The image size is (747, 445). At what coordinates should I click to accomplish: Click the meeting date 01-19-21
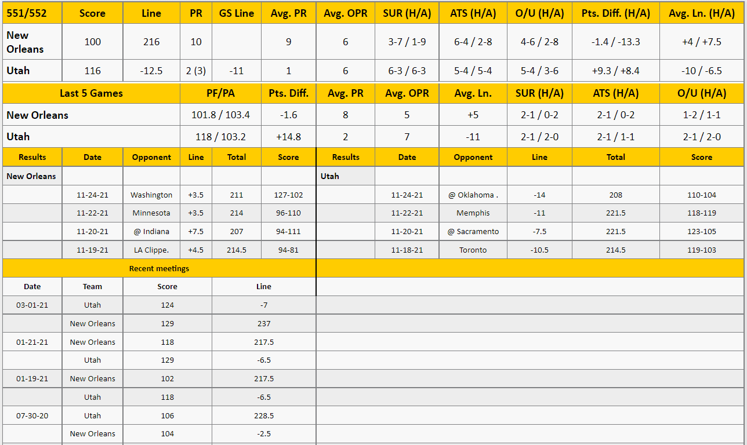[x=32, y=378]
